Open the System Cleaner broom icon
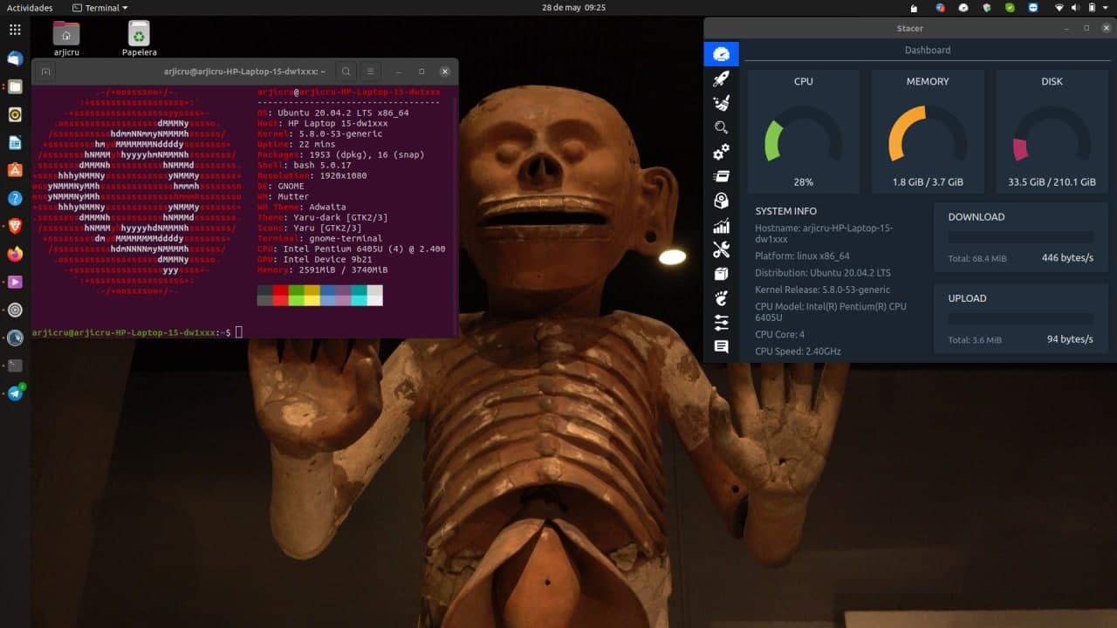Screen dimensions: 1117x628 (x=721, y=103)
